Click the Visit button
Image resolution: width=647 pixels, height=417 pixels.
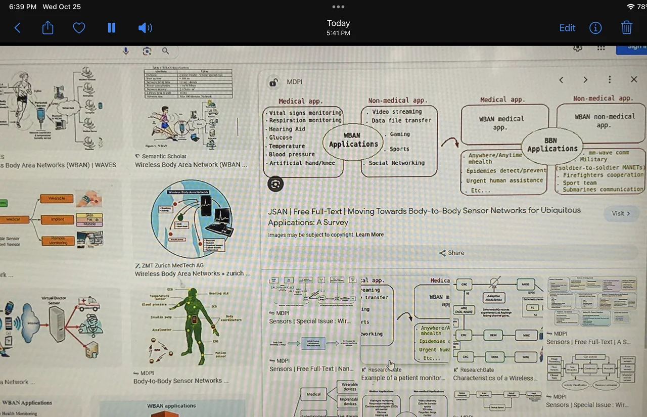[x=621, y=213]
